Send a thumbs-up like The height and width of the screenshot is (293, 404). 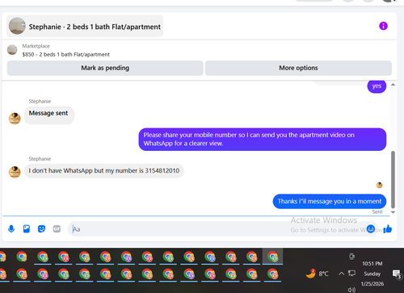[x=388, y=229]
